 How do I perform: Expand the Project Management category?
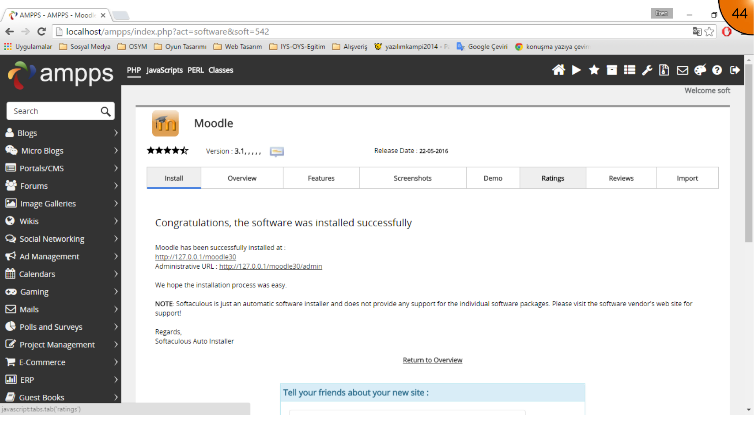tap(61, 345)
